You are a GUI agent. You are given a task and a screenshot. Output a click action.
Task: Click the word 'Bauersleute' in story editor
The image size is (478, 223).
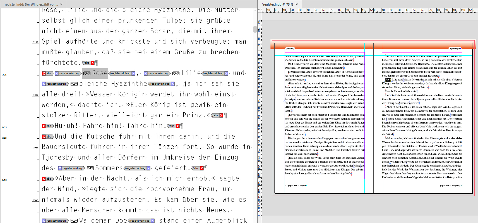coord(64,147)
